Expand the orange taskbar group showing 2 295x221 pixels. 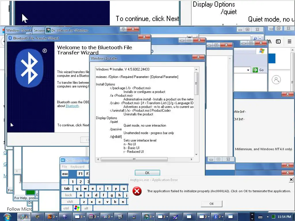point(52,217)
